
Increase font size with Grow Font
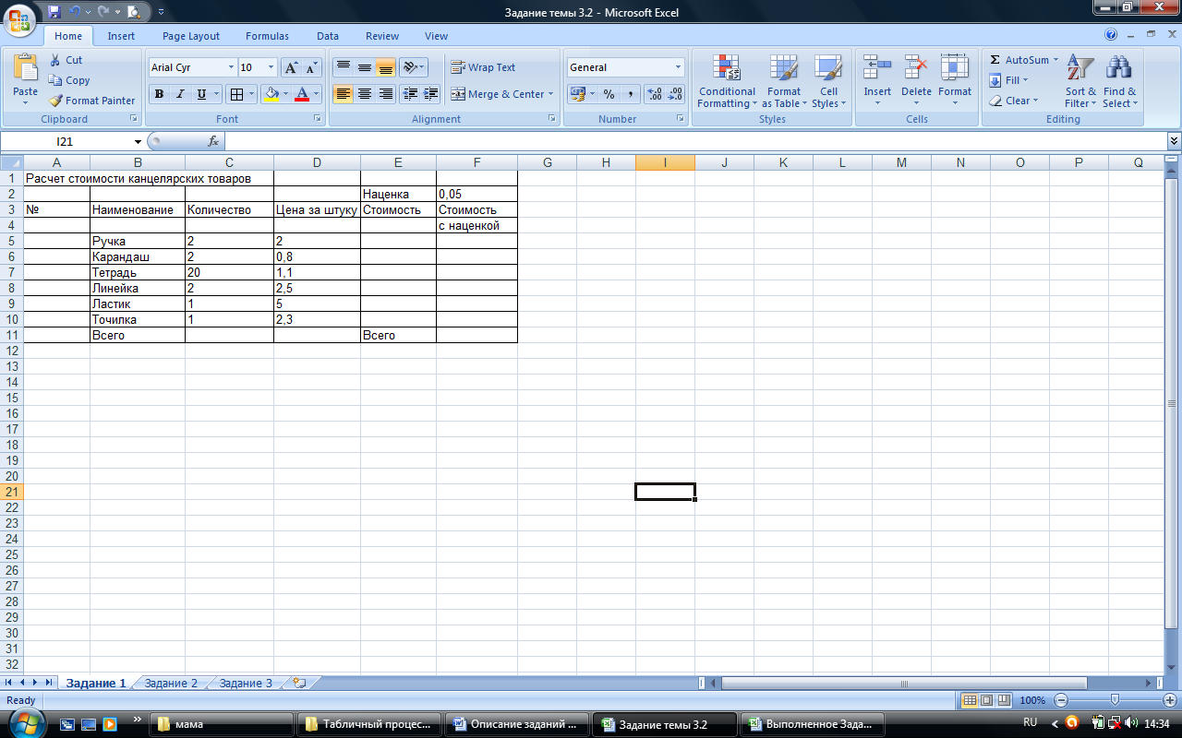290,67
